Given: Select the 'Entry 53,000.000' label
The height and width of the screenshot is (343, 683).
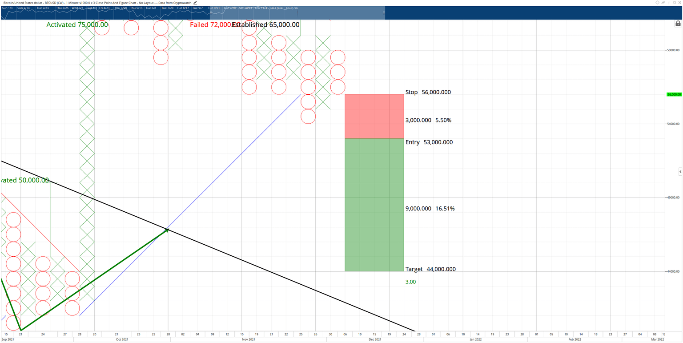Looking at the screenshot, I should tap(429, 142).
